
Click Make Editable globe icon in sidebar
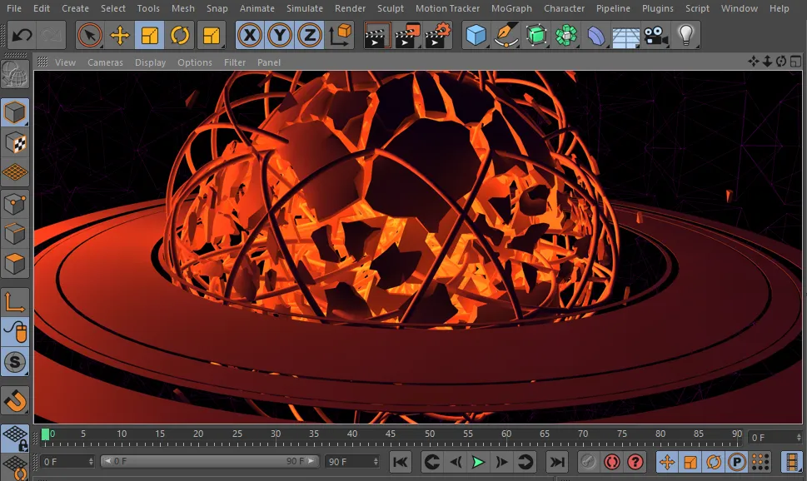point(15,75)
